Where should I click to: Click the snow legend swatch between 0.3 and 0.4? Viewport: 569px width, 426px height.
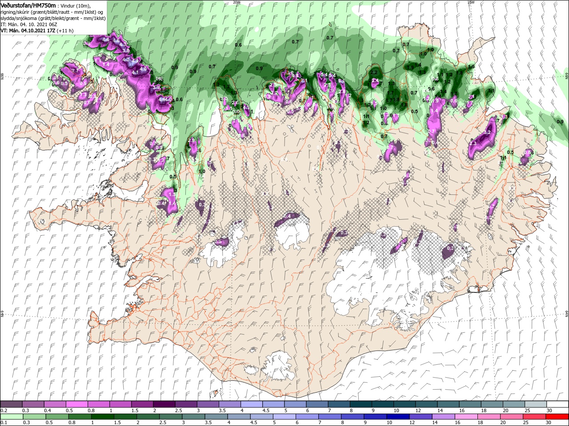click(33, 404)
